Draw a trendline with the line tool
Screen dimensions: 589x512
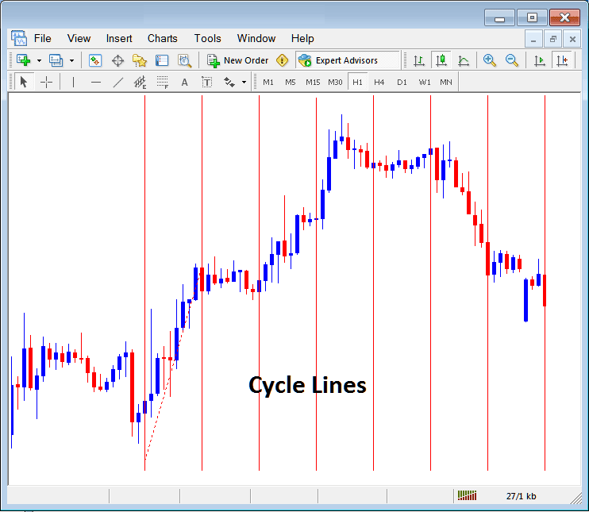pyautogui.click(x=118, y=82)
